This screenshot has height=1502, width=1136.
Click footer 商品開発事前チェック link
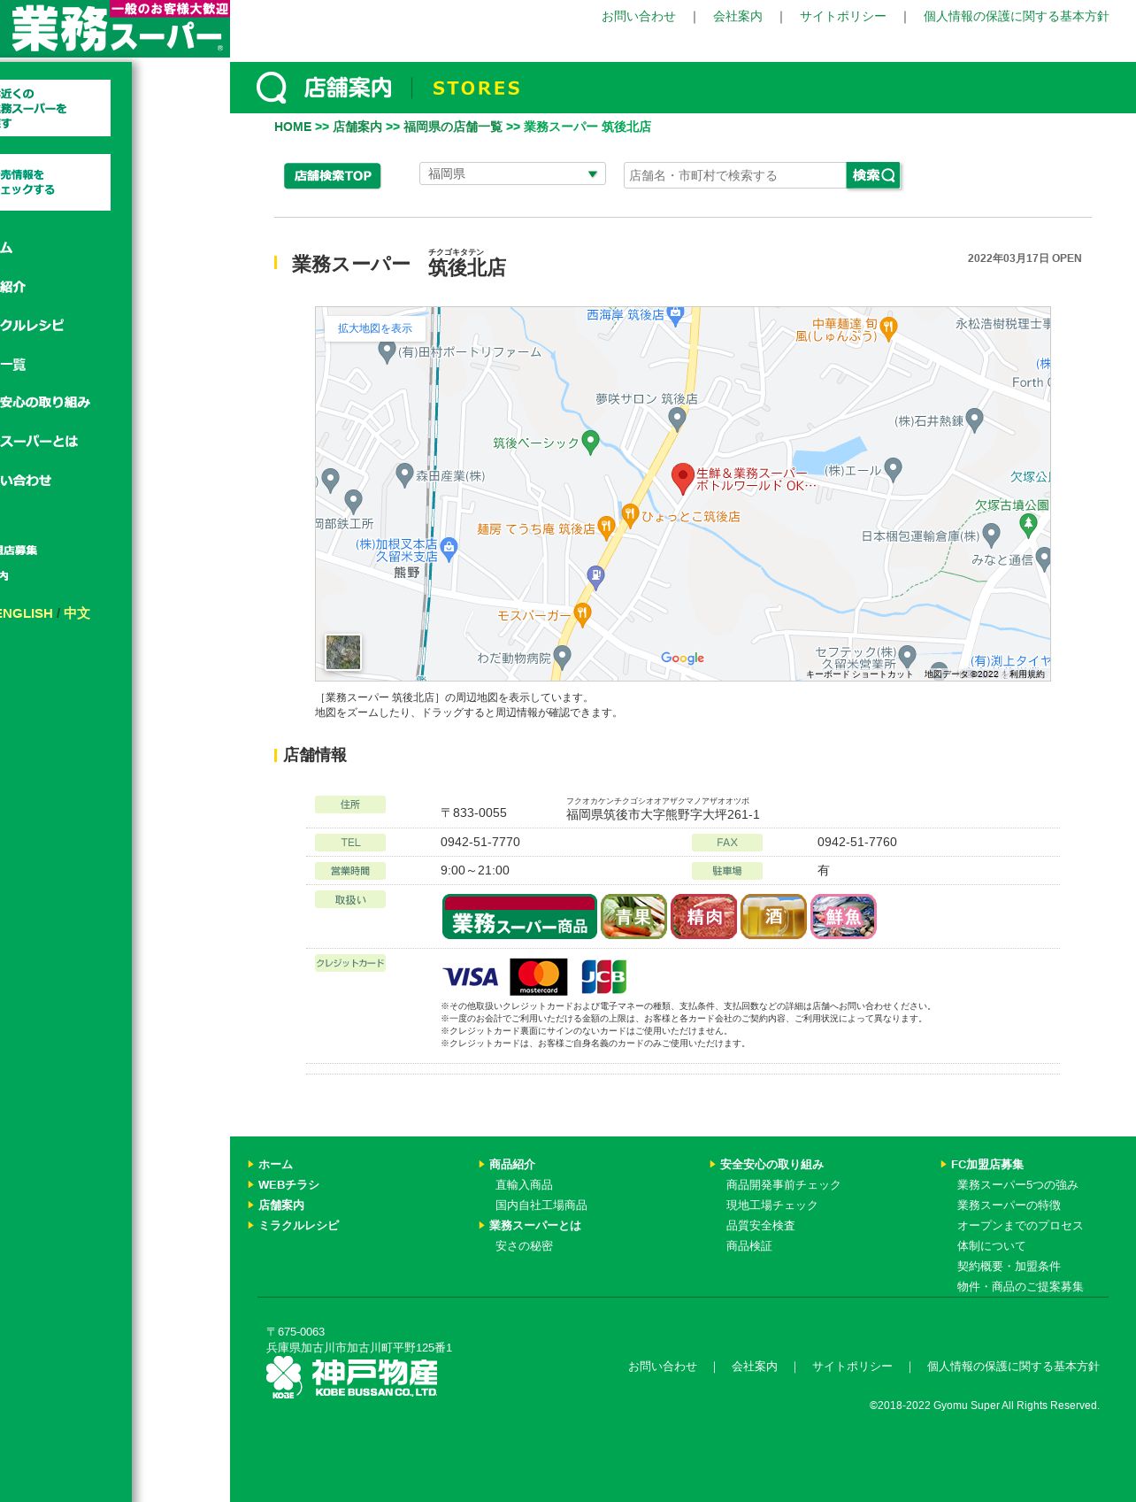[x=784, y=1185]
